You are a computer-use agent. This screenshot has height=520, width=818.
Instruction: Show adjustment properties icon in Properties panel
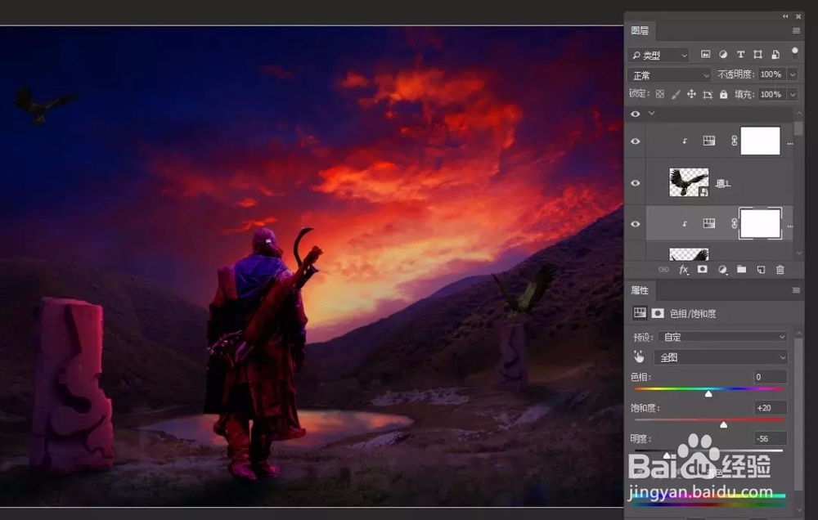point(640,313)
